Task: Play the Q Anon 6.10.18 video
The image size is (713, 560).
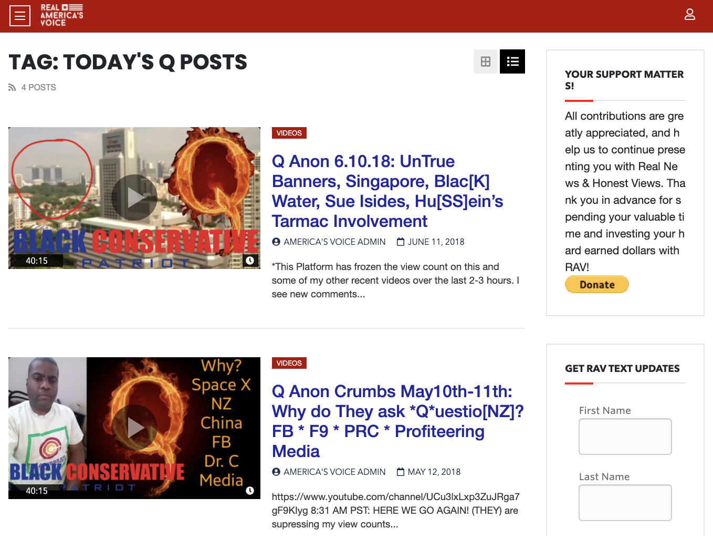Action: pos(134,198)
